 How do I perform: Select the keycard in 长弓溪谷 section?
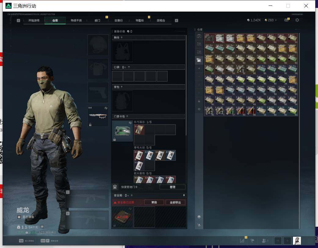point(139,130)
